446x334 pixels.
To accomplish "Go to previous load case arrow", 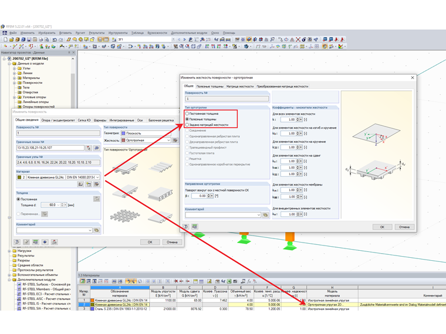I will point(179,39).
